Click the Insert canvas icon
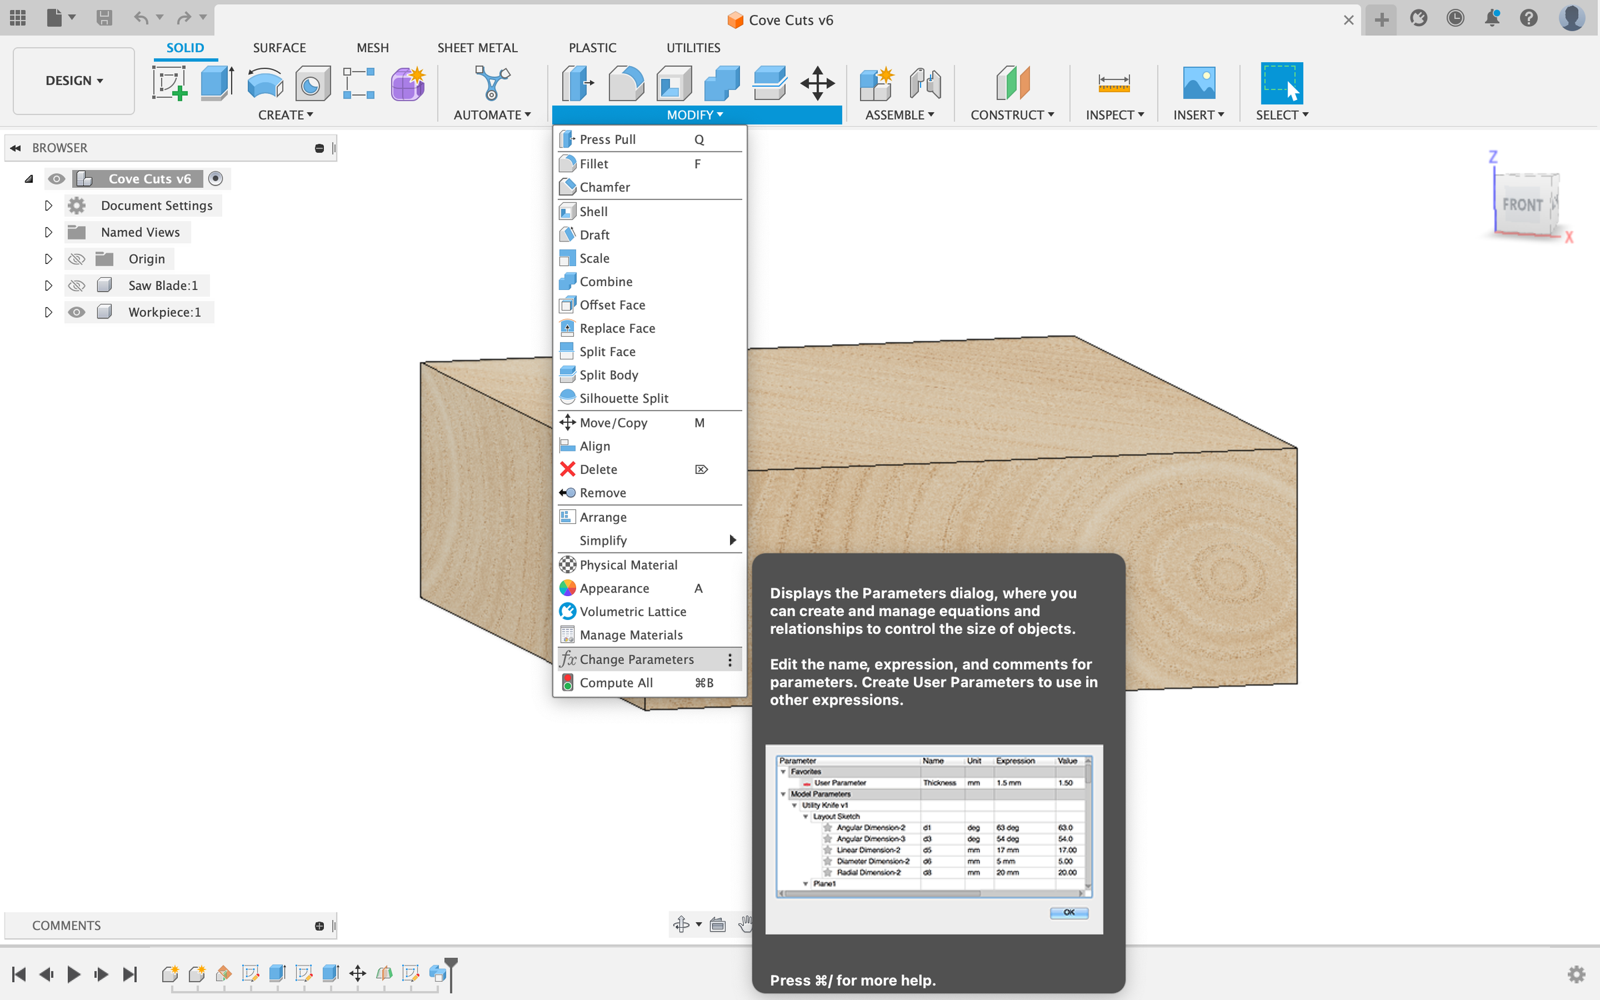Viewport: 1600px width, 1000px height. point(1199,83)
